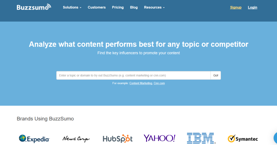The height and width of the screenshot is (145, 277).
Task: Click the Login link
Action: tap(252, 7)
